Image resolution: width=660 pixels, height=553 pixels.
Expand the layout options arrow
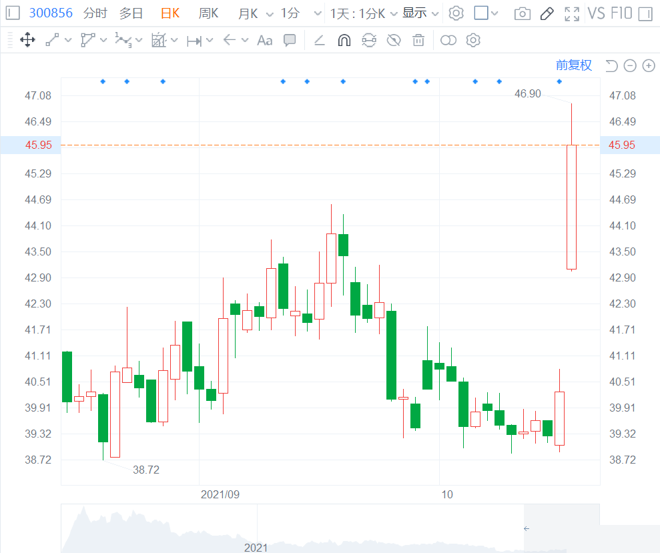coord(494,13)
